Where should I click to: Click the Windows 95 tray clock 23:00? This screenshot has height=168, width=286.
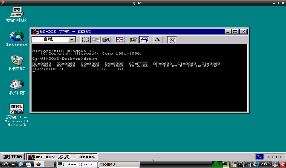point(274,157)
